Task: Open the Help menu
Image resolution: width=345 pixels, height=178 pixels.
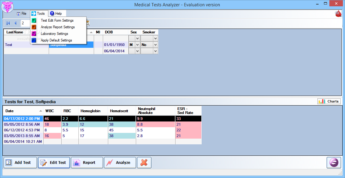Action: point(56,14)
